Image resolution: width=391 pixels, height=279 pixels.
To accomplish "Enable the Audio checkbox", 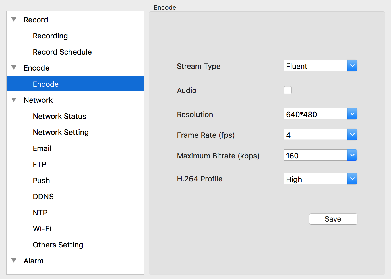I will point(287,90).
